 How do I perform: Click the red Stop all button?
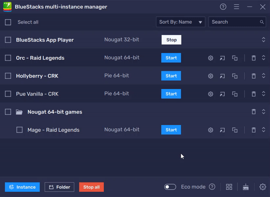tap(91, 187)
